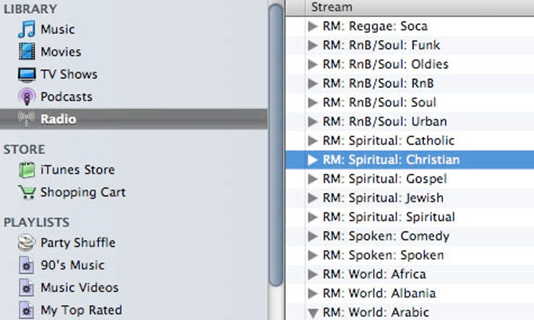Click the 90's Music smart playlist icon
This screenshot has height=320, width=534.
pyautogui.click(x=26, y=265)
